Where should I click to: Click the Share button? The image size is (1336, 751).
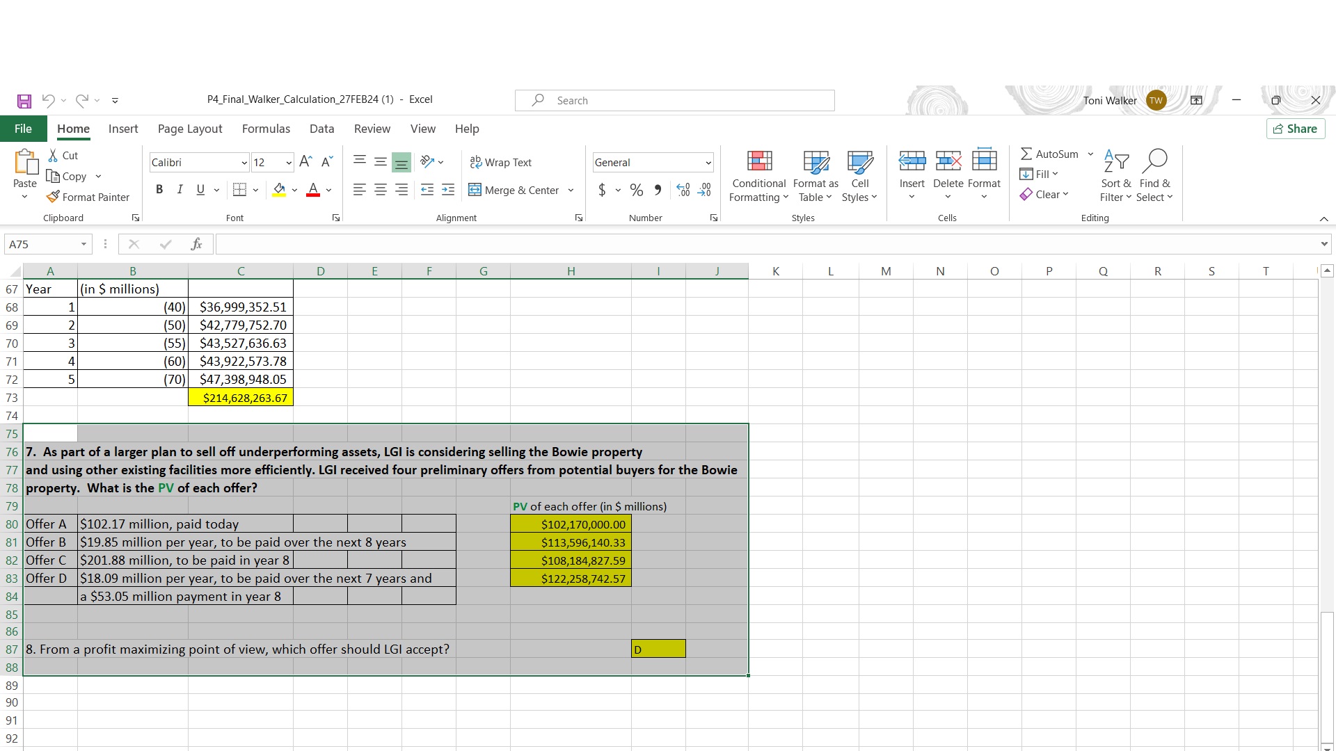click(x=1295, y=129)
